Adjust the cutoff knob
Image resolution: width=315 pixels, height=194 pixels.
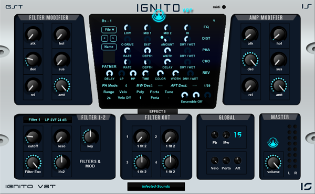click(x=33, y=137)
